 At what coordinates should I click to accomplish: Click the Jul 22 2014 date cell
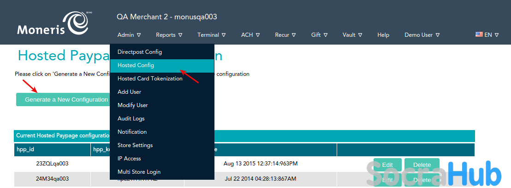point(261,179)
